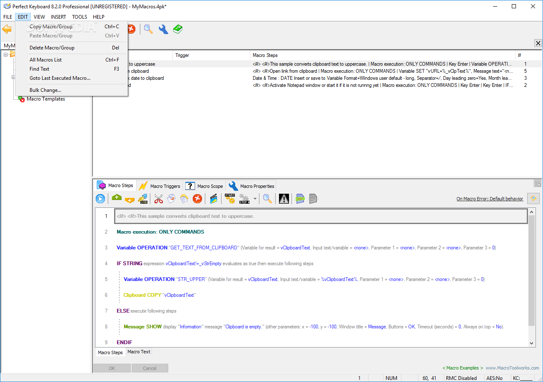The image size is (543, 382).
Task: Open the FILE menu
Action: point(8,17)
